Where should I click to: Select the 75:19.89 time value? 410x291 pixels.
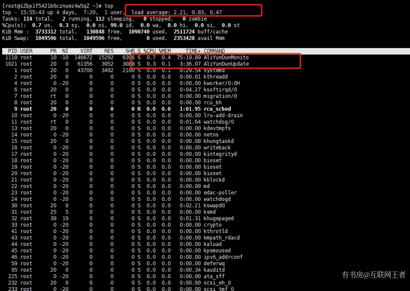pyautogui.click(x=189, y=57)
